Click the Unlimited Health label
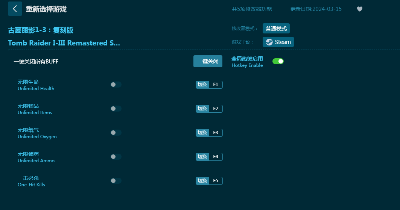Image resolution: width=400 pixels, height=210 pixels. pyautogui.click(x=36, y=89)
